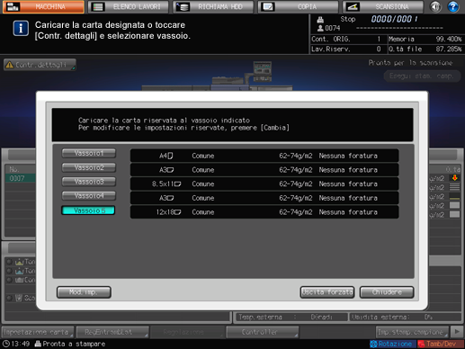Screen dimensions: 465x349
Task: Select Vassoio1 tray button
Action: pyautogui.click(x=89, y=153)
